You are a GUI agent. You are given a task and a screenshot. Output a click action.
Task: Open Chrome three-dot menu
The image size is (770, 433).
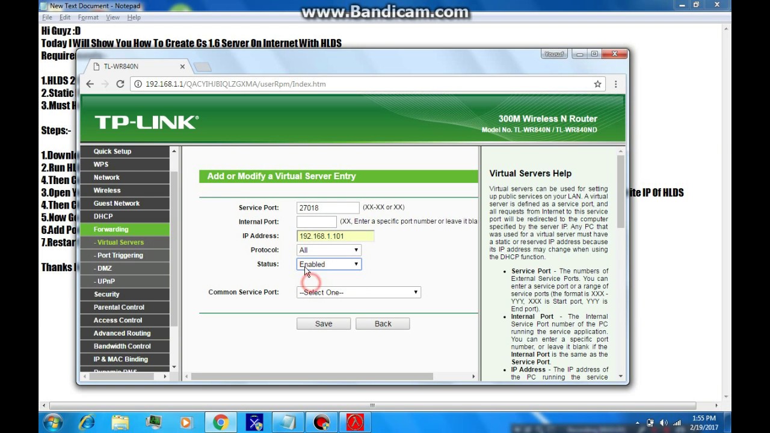pyautogui.click(x=615, y=84)
